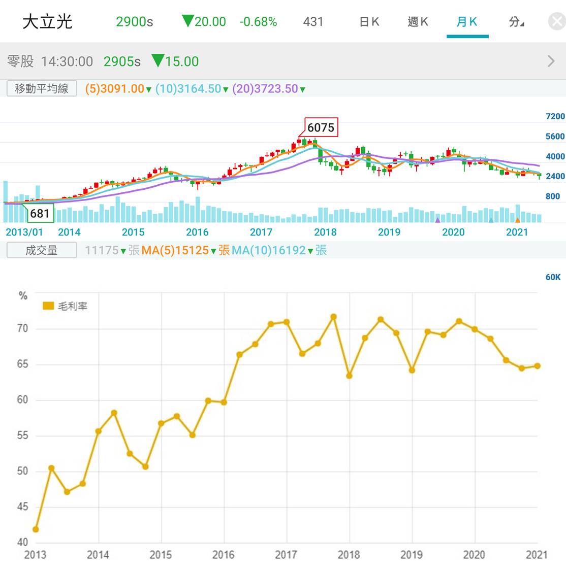
Task: Click the price change 20.00 value
Action: (210, 22)
